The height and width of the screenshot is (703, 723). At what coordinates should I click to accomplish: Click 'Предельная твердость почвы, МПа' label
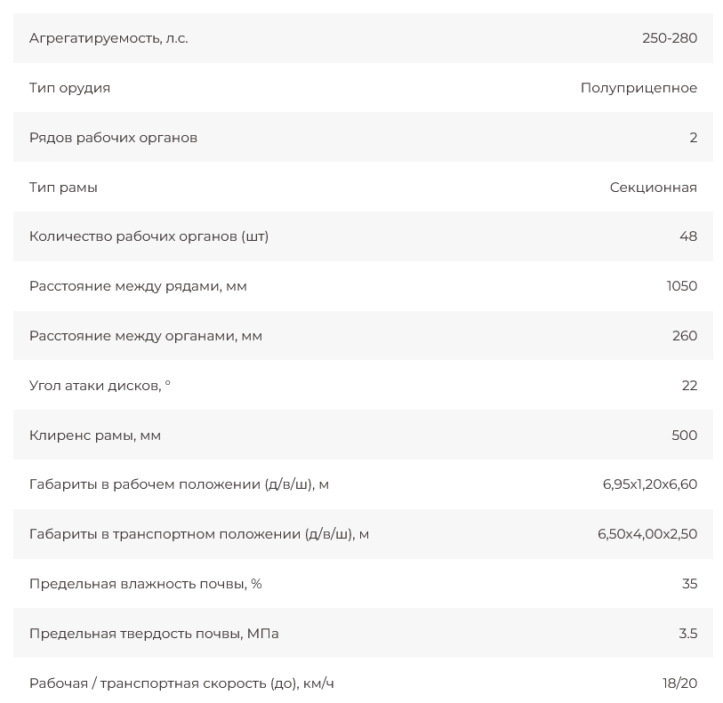154,634
